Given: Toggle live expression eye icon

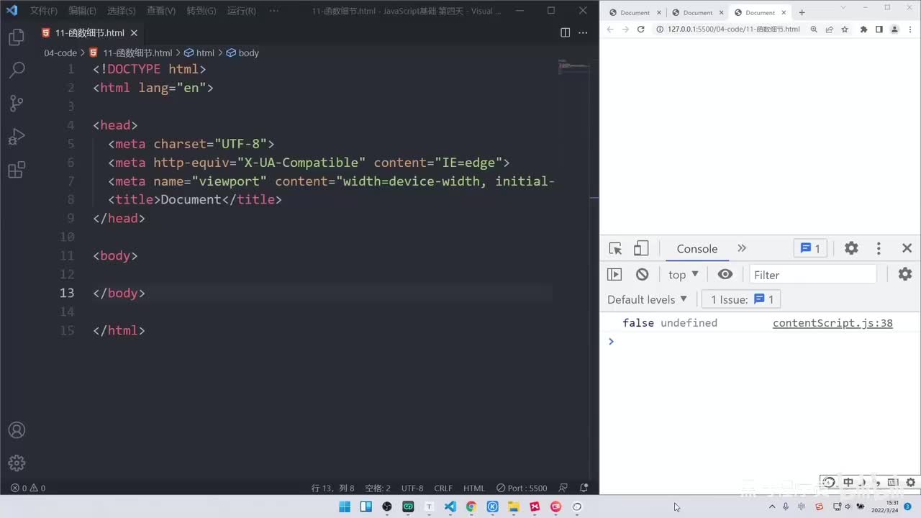Looking at the screenshot, I should point(725,274).
